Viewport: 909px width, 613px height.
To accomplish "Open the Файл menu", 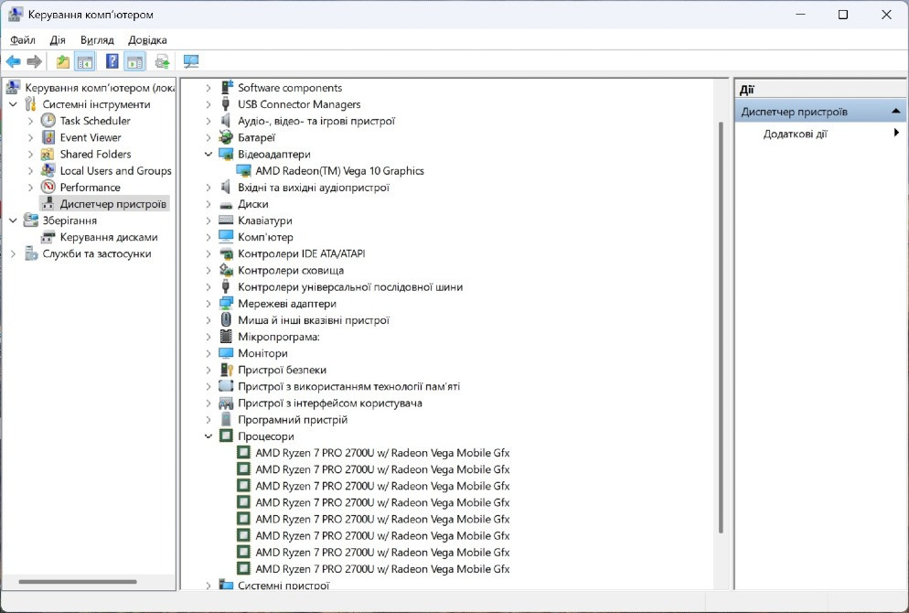I will click(x=23, y=40).
